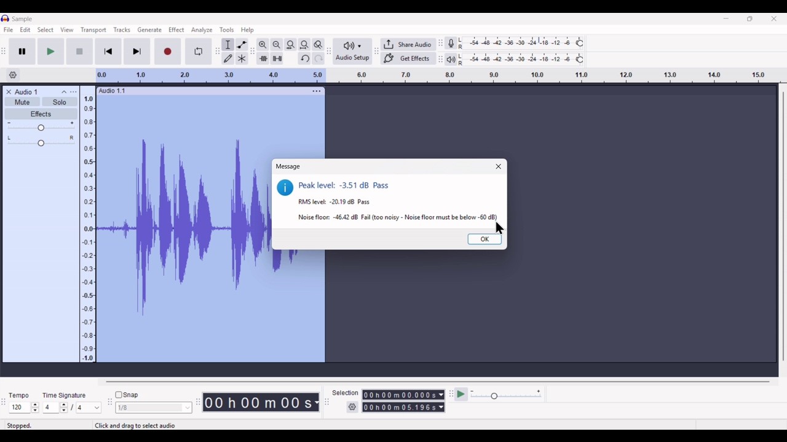Viewport: 787px width, 442px height.
Task: Open the Edit menu
Action: (25, 30)
